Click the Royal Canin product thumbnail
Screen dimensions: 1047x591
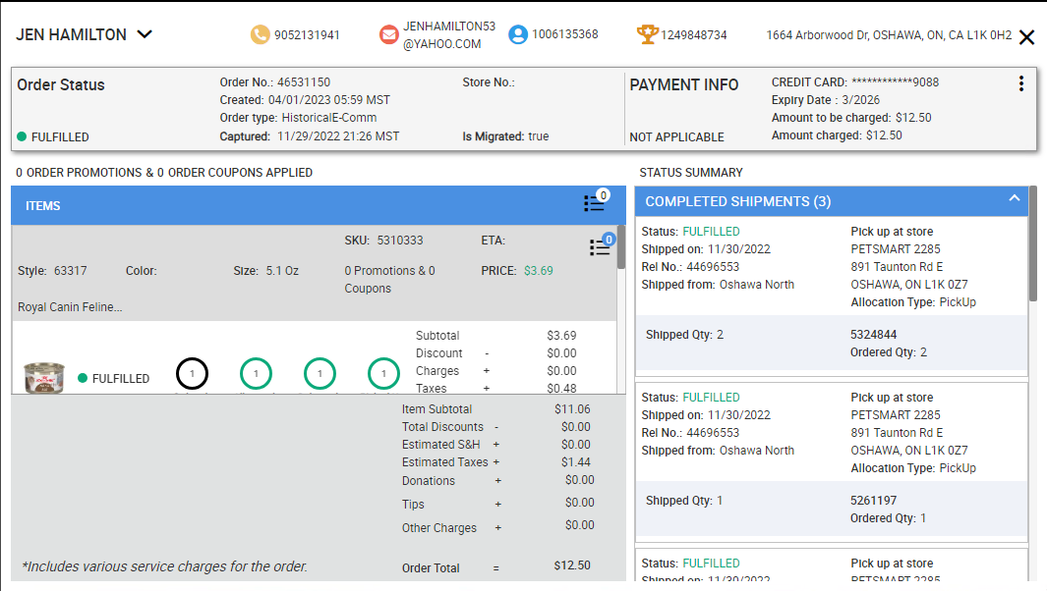(x=44, y=378)
